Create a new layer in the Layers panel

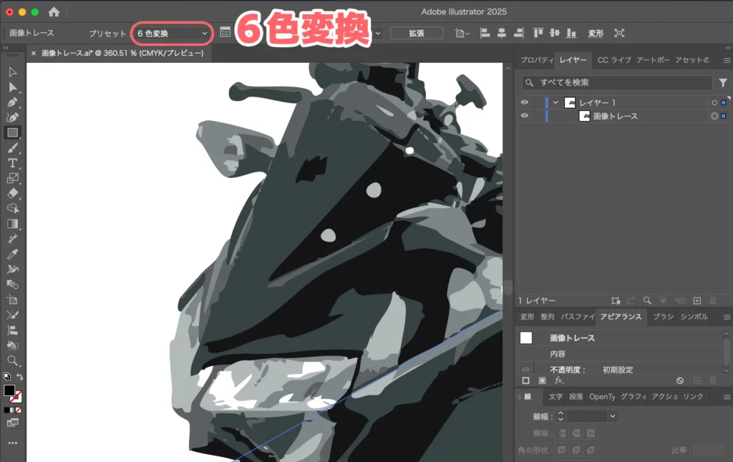(x=698, y=300)
